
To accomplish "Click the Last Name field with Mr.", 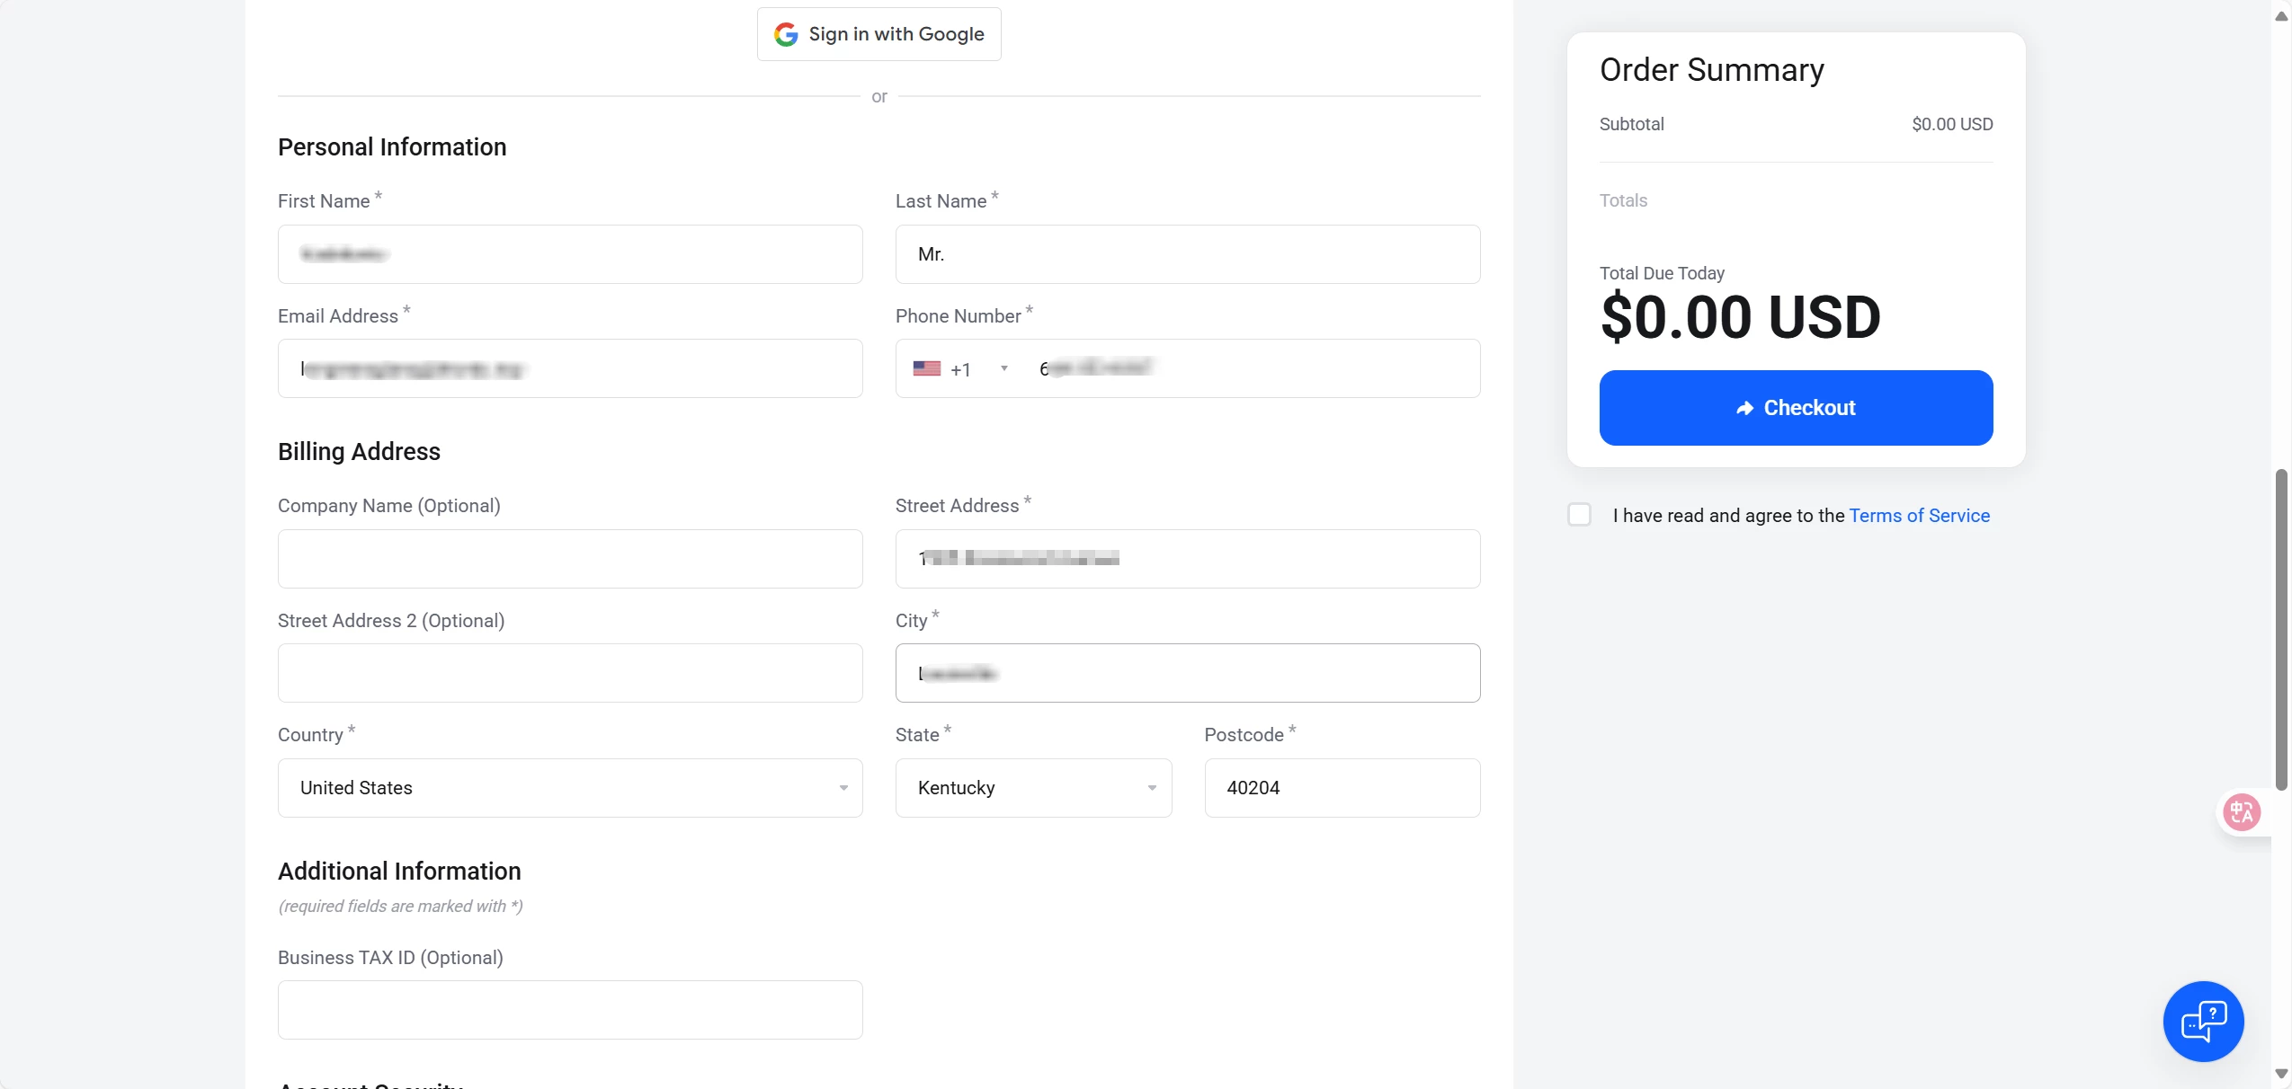I will (x=1187, y=254).
